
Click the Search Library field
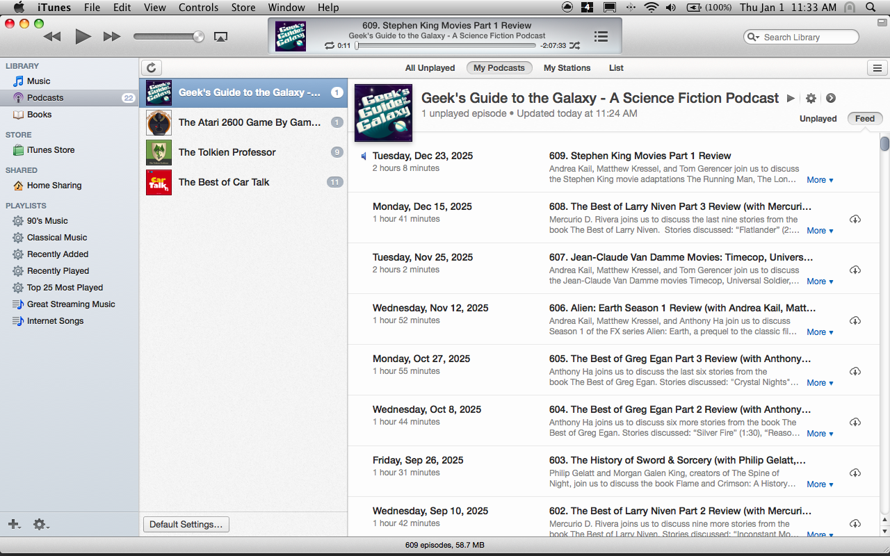coord(801,37)
